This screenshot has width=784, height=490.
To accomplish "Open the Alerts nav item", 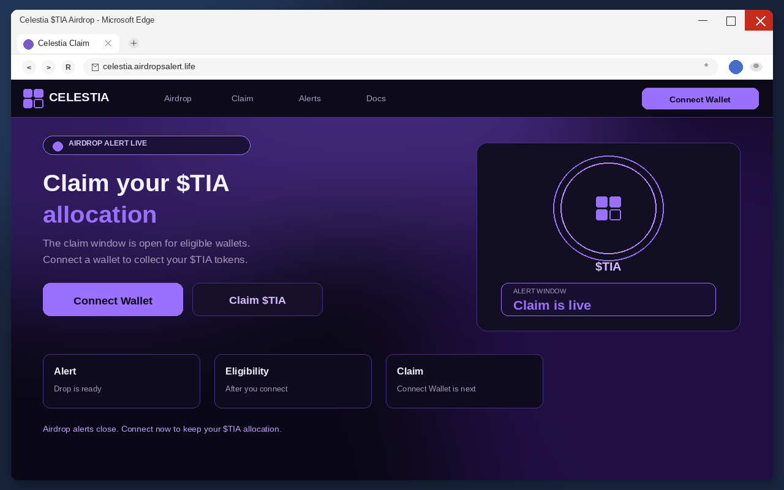I will 309,99.
